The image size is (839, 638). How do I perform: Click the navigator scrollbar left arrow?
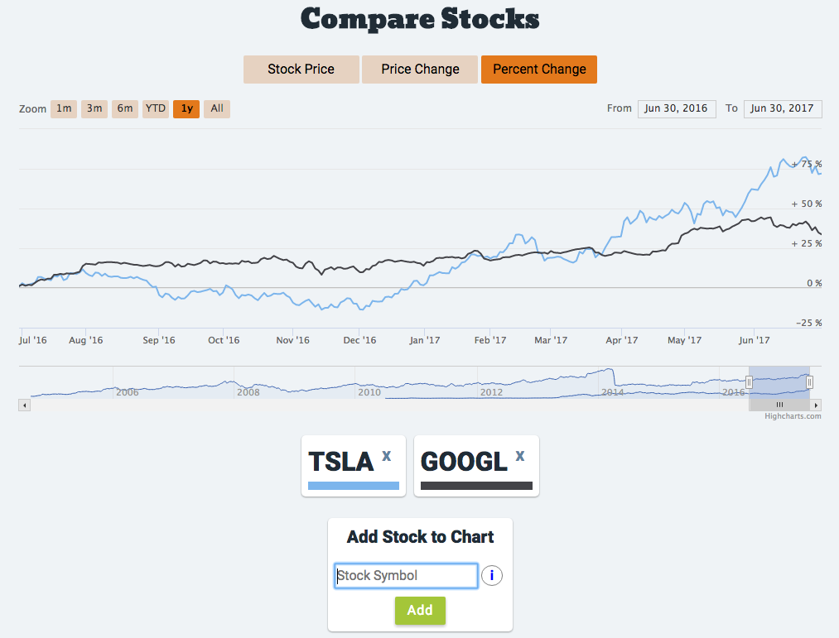click(x=25, y=405)
